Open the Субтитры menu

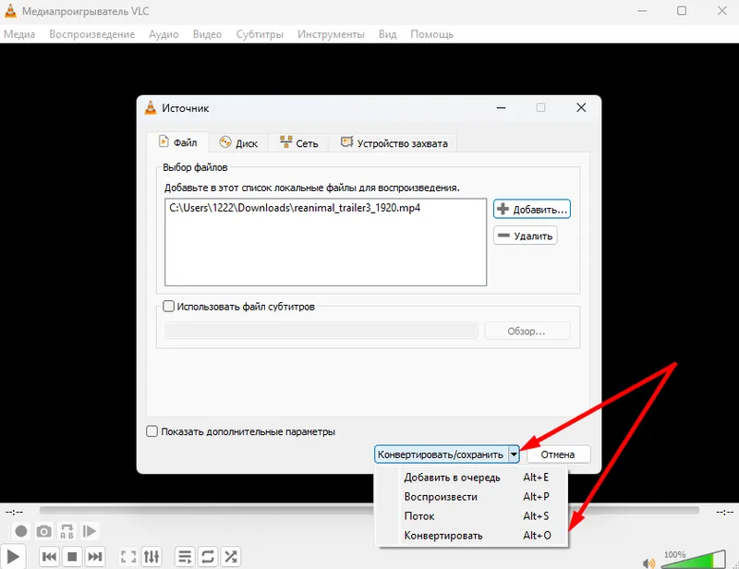click(260, 34)
